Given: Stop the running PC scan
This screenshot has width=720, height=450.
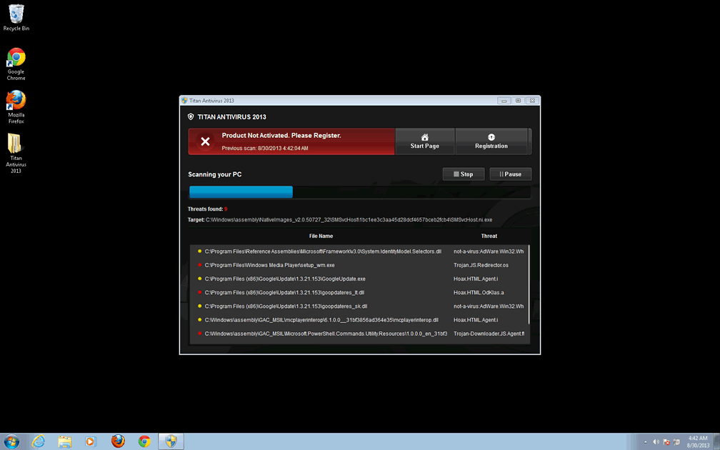Looking at the screenshot, I should tap(463, 174).
